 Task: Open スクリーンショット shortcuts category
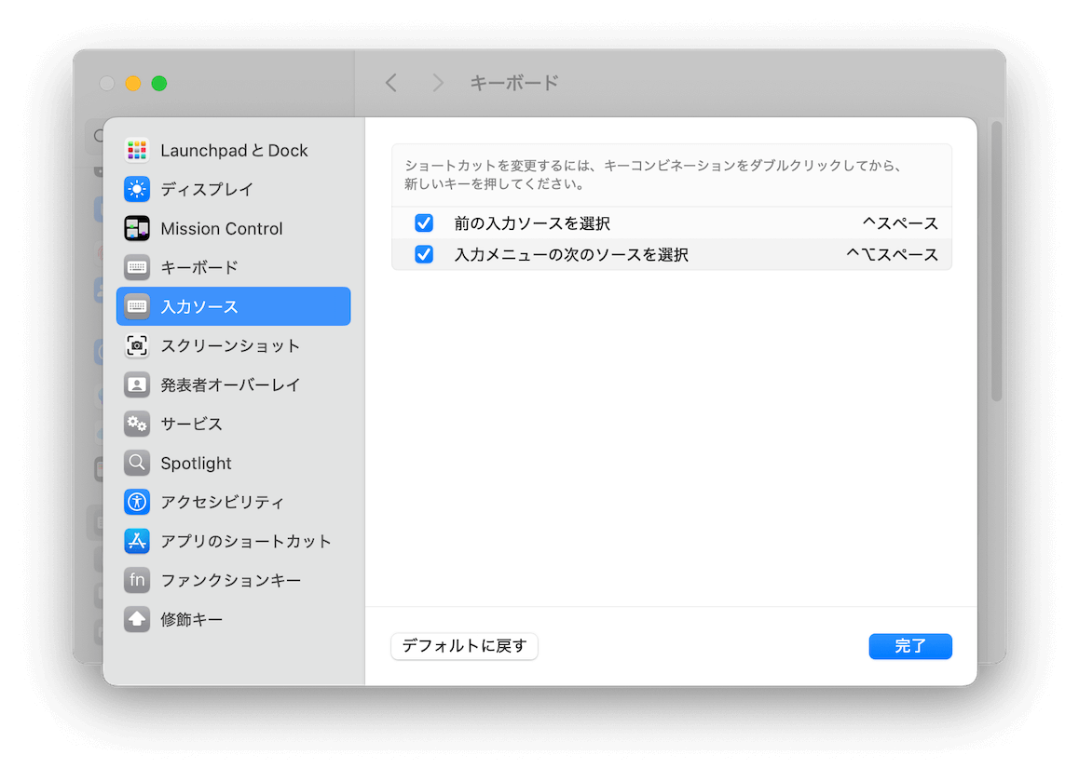[233, 345]
